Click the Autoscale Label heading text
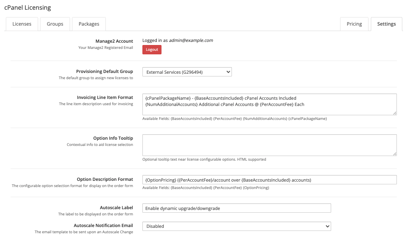The image size is (407, 241). pos(117,208)
